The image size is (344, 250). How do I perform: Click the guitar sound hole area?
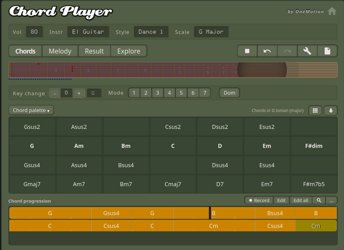click(x=262, y=70)
